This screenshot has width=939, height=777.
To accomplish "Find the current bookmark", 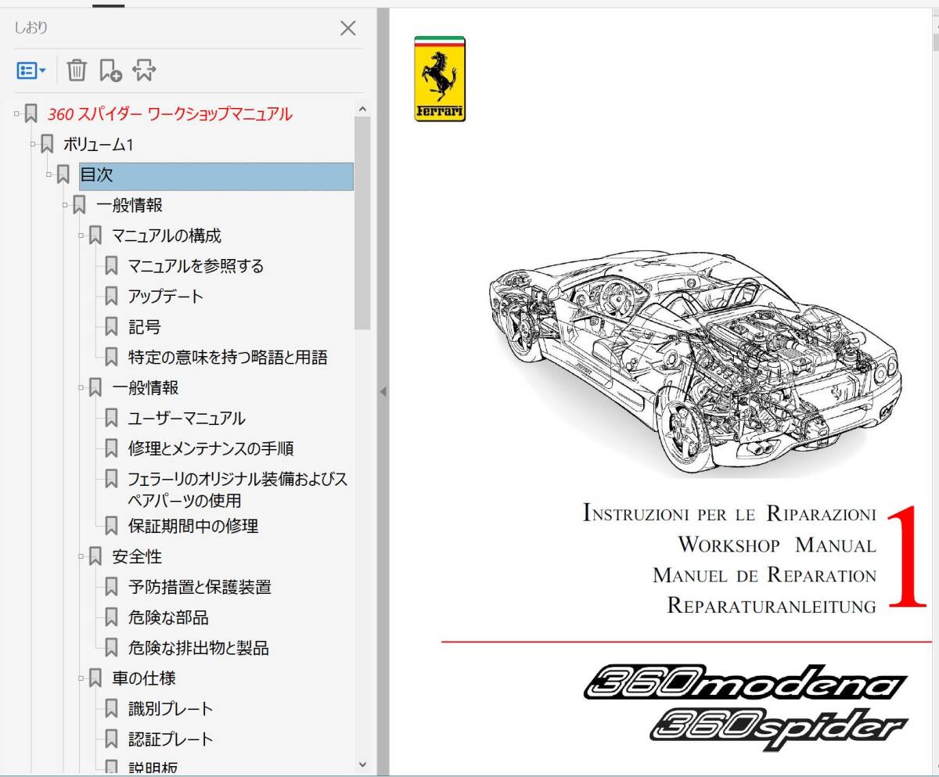I will (144, 70).
